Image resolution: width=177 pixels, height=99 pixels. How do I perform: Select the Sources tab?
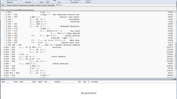[x=38, y=5]
